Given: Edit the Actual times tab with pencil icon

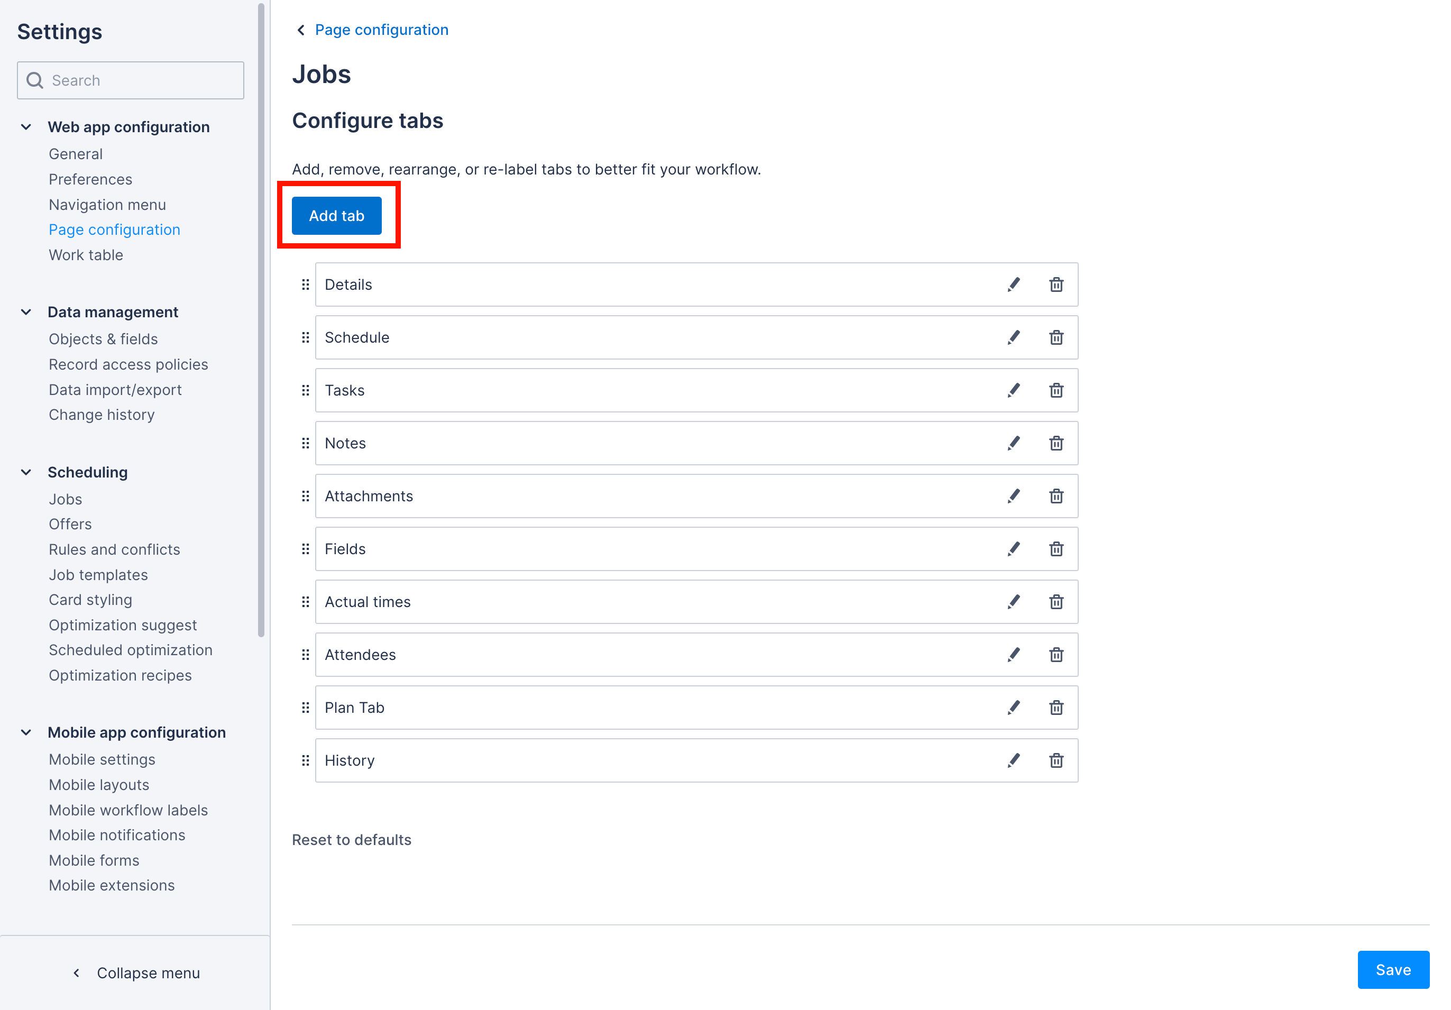Looking at the screenshot, I should [x=1014, y=602].
